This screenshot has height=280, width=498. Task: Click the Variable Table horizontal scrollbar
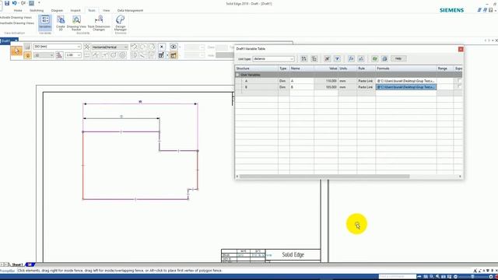324,177
